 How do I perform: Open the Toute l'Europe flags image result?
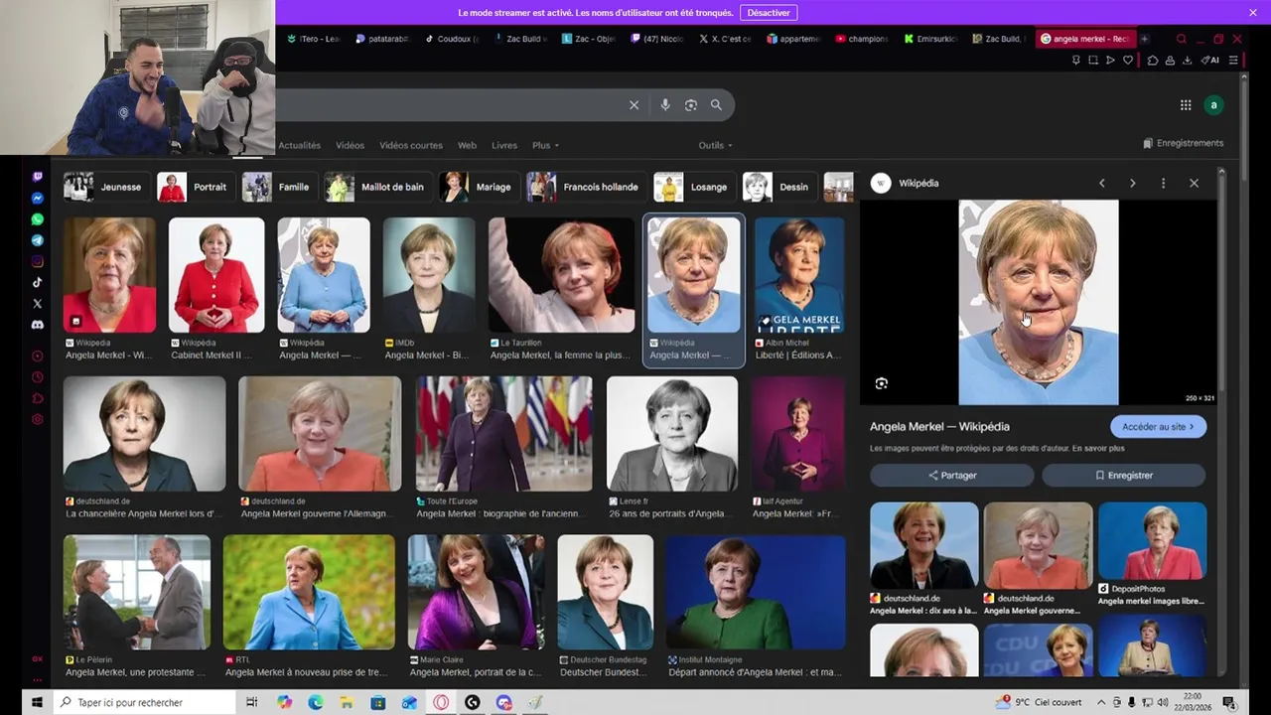[503, 433]
